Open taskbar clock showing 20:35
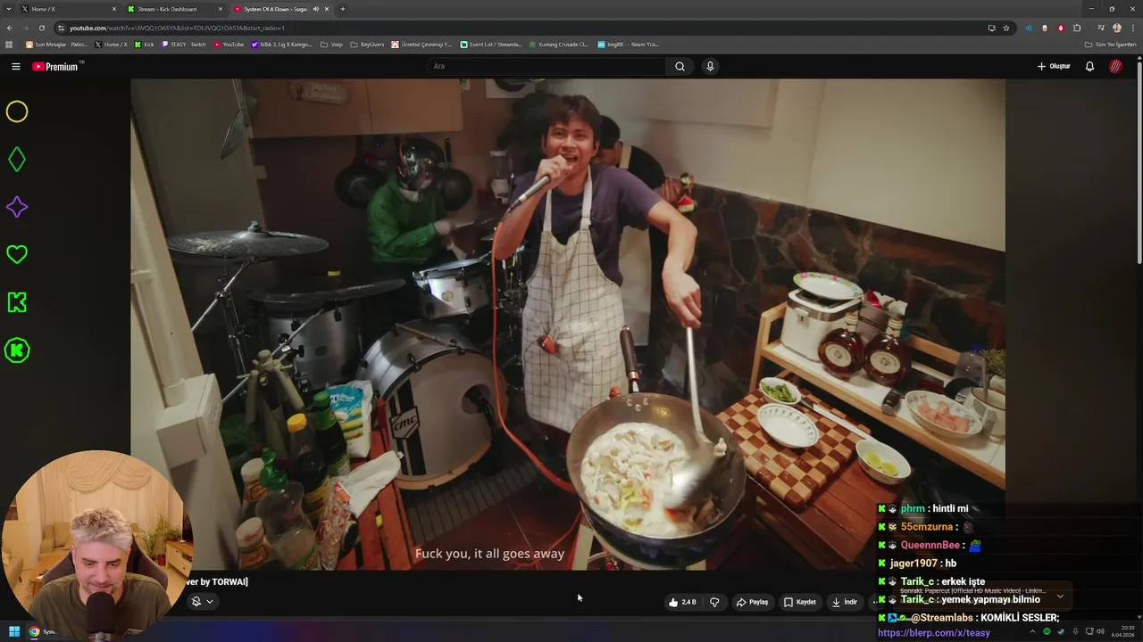Viewport: 1143px width, 642px height. tap(1122, 631)
